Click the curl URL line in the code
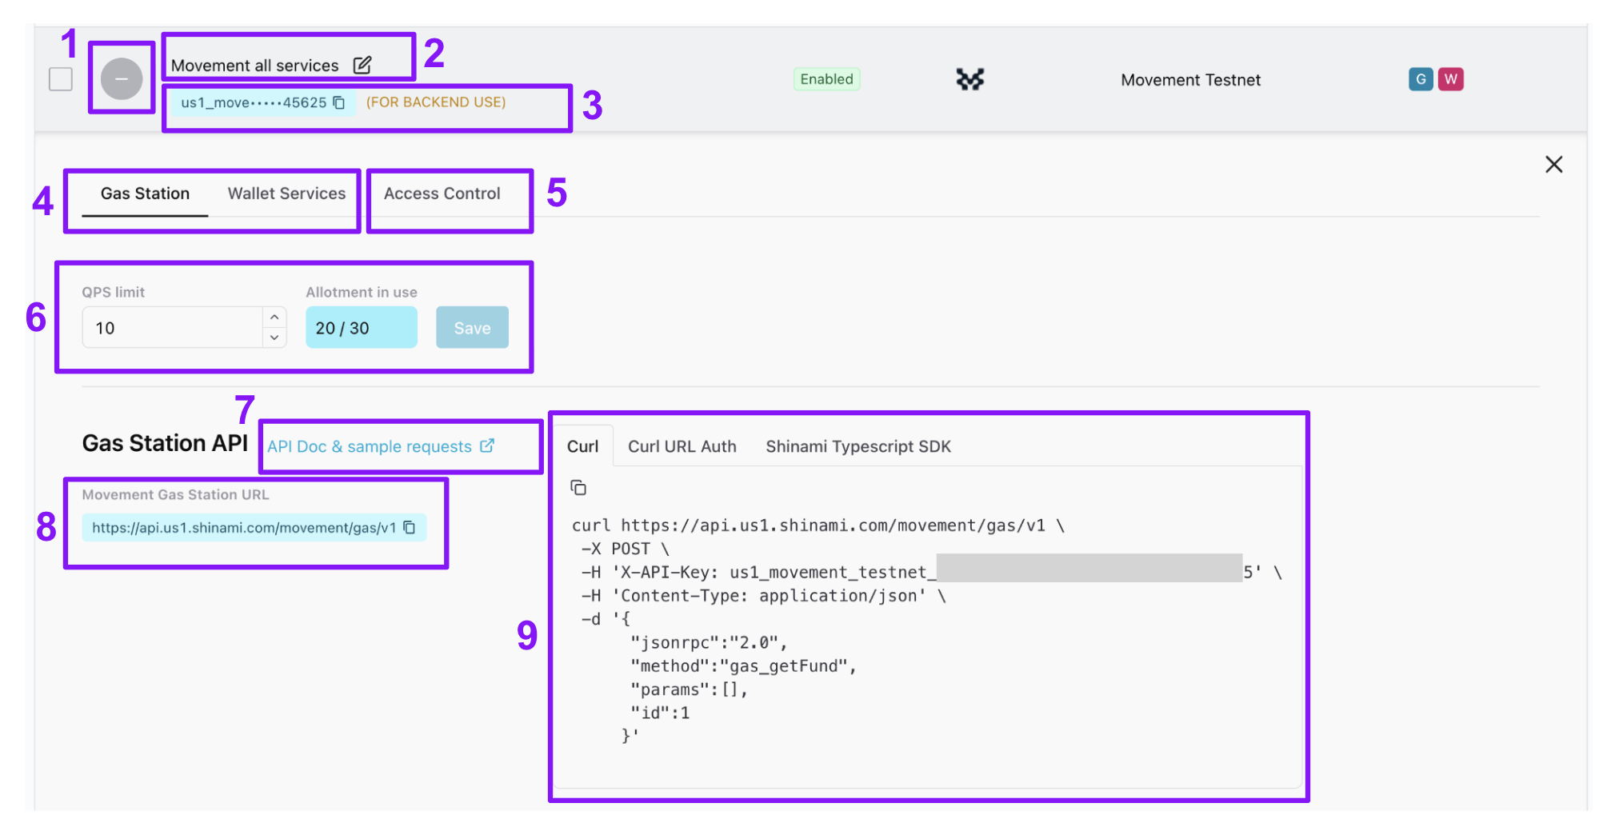Image resolution: width=1603 pixels, height=835 pixels. point(817,525)
